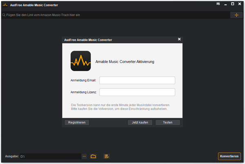
Task: Click the 'Die Testversion kann nur' notice text
Action: (120, 107)
